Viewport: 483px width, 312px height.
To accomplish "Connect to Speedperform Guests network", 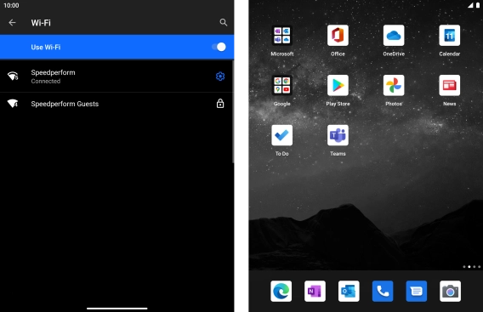I will point(116,104).
